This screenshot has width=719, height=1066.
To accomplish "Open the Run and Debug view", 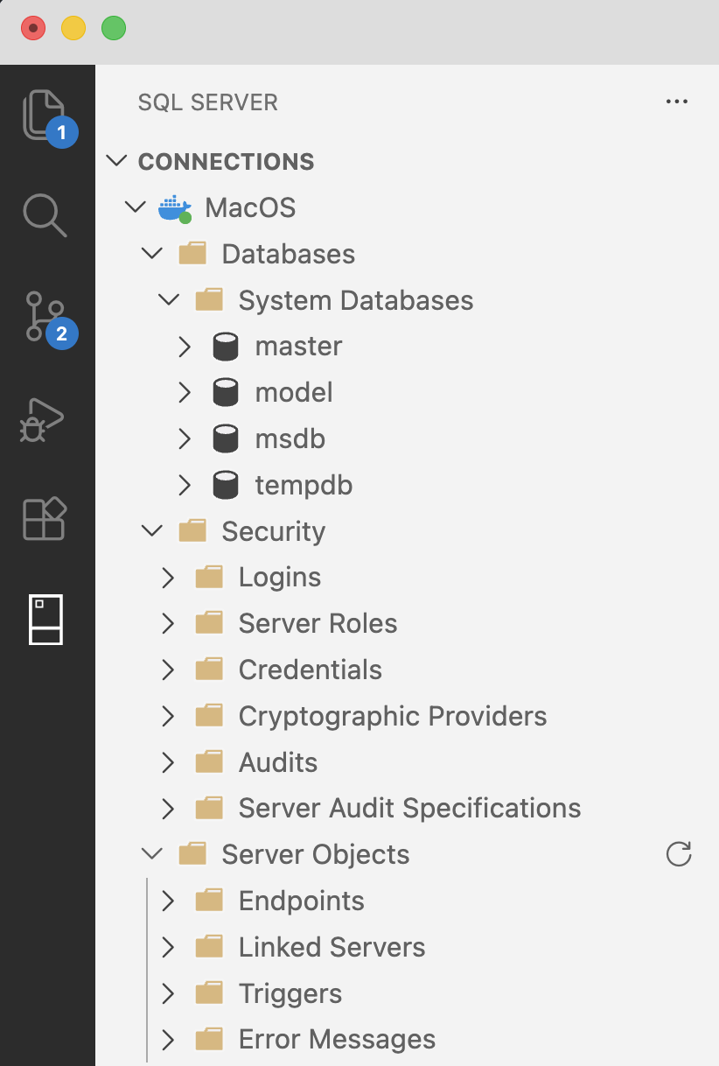I will (x=46, y=418).
